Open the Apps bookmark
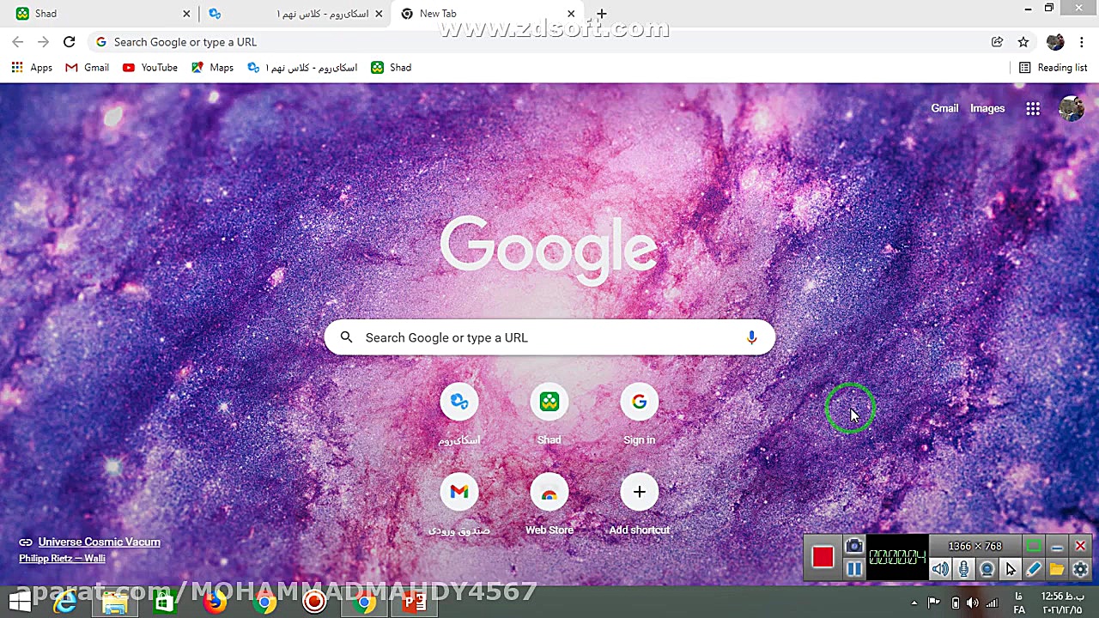This screenshot has width=1099, height=618. point(32,68)
